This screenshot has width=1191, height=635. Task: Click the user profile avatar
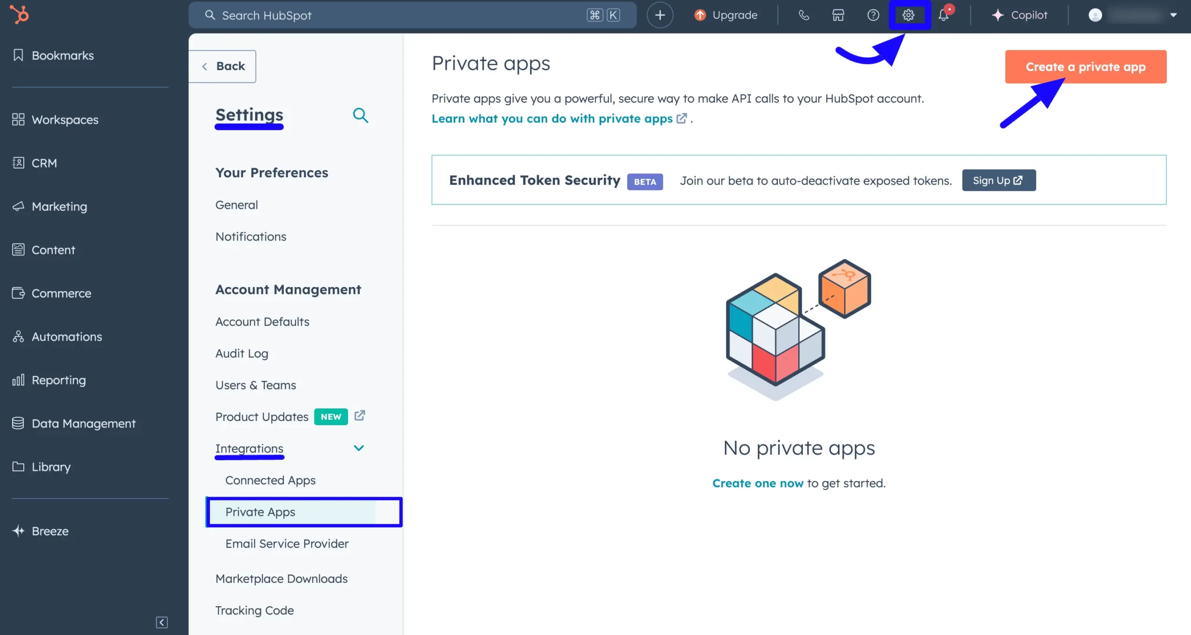1095,15
